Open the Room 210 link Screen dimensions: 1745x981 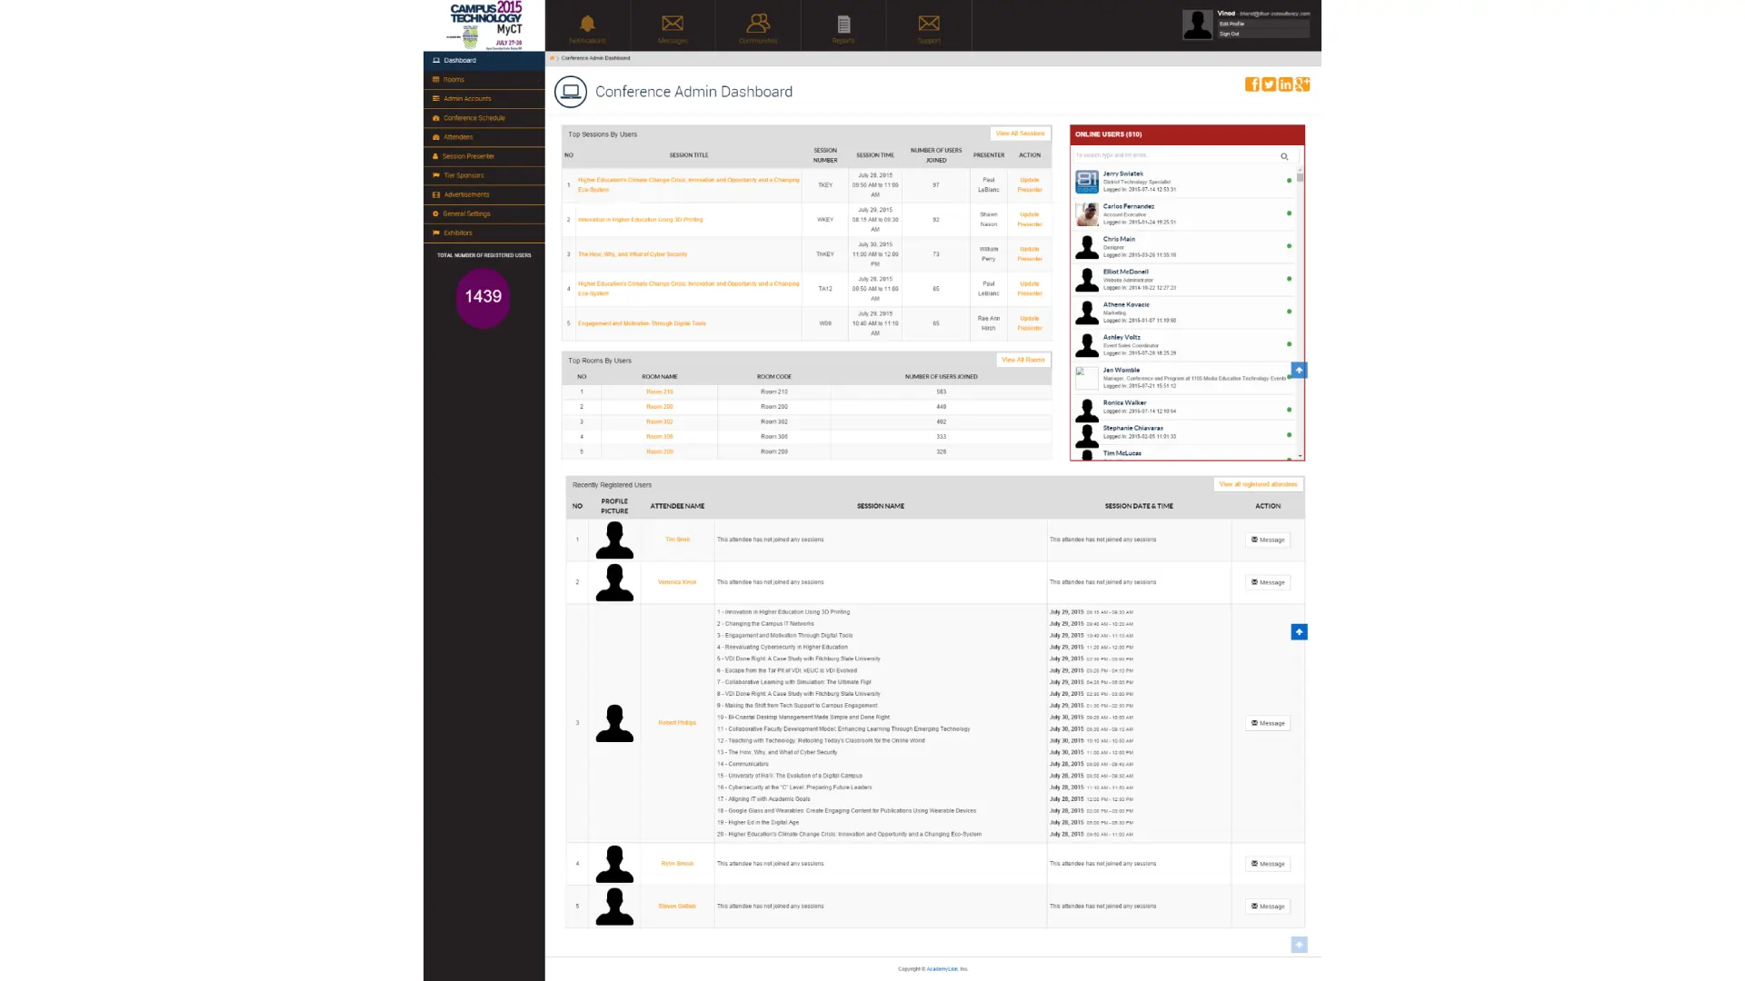[660, 392]
